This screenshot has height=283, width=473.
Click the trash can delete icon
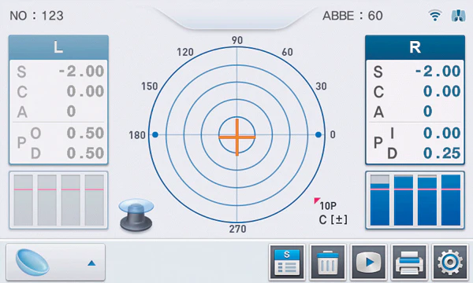click(x=328, y=263)
